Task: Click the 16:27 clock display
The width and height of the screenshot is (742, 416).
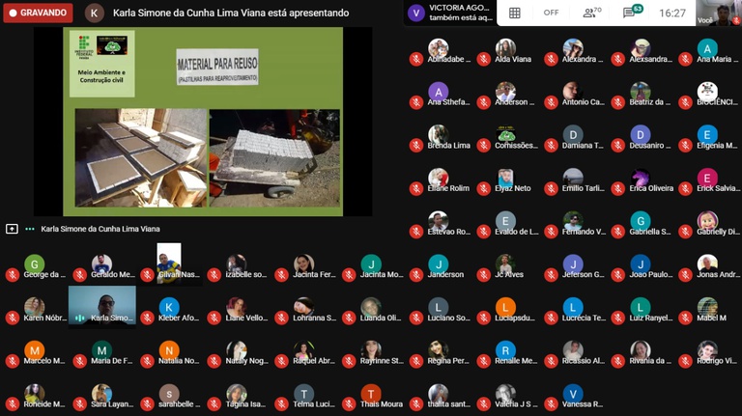Action: [672, 13]
